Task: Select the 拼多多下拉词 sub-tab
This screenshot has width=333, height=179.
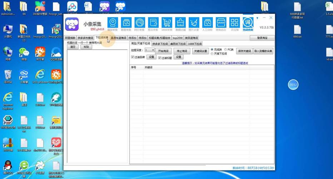Action: [160, 44]
